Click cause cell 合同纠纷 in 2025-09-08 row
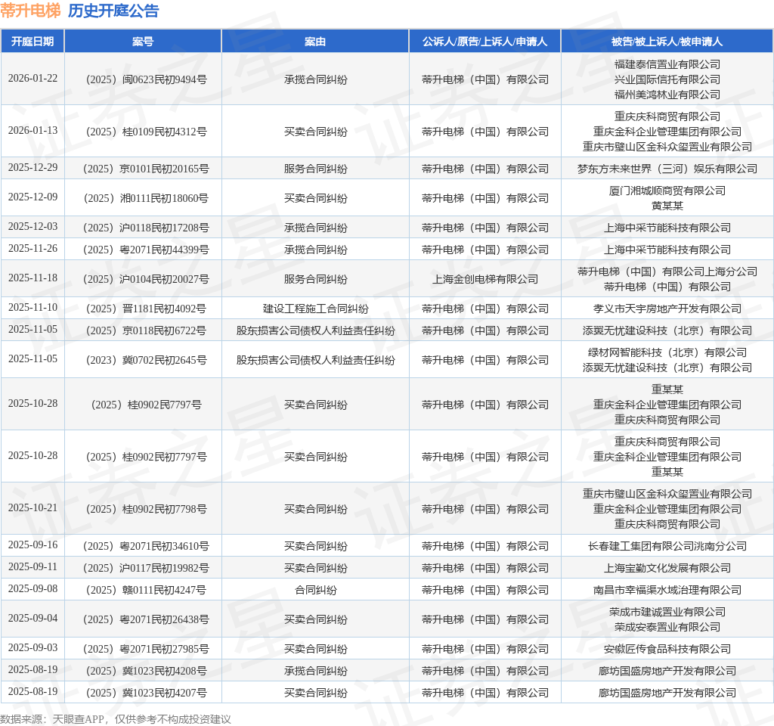Image resolution: width=774 pixels, height=726 pixels. [x=315, y=590]
